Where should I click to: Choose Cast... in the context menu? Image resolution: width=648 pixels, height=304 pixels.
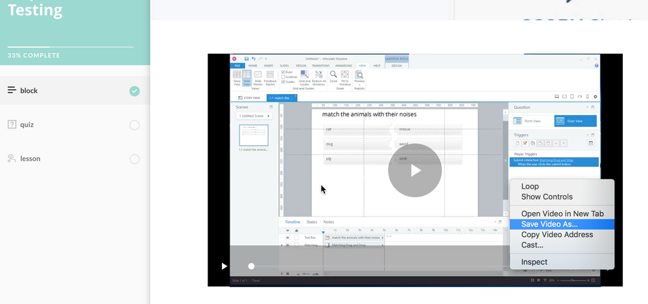562,245
